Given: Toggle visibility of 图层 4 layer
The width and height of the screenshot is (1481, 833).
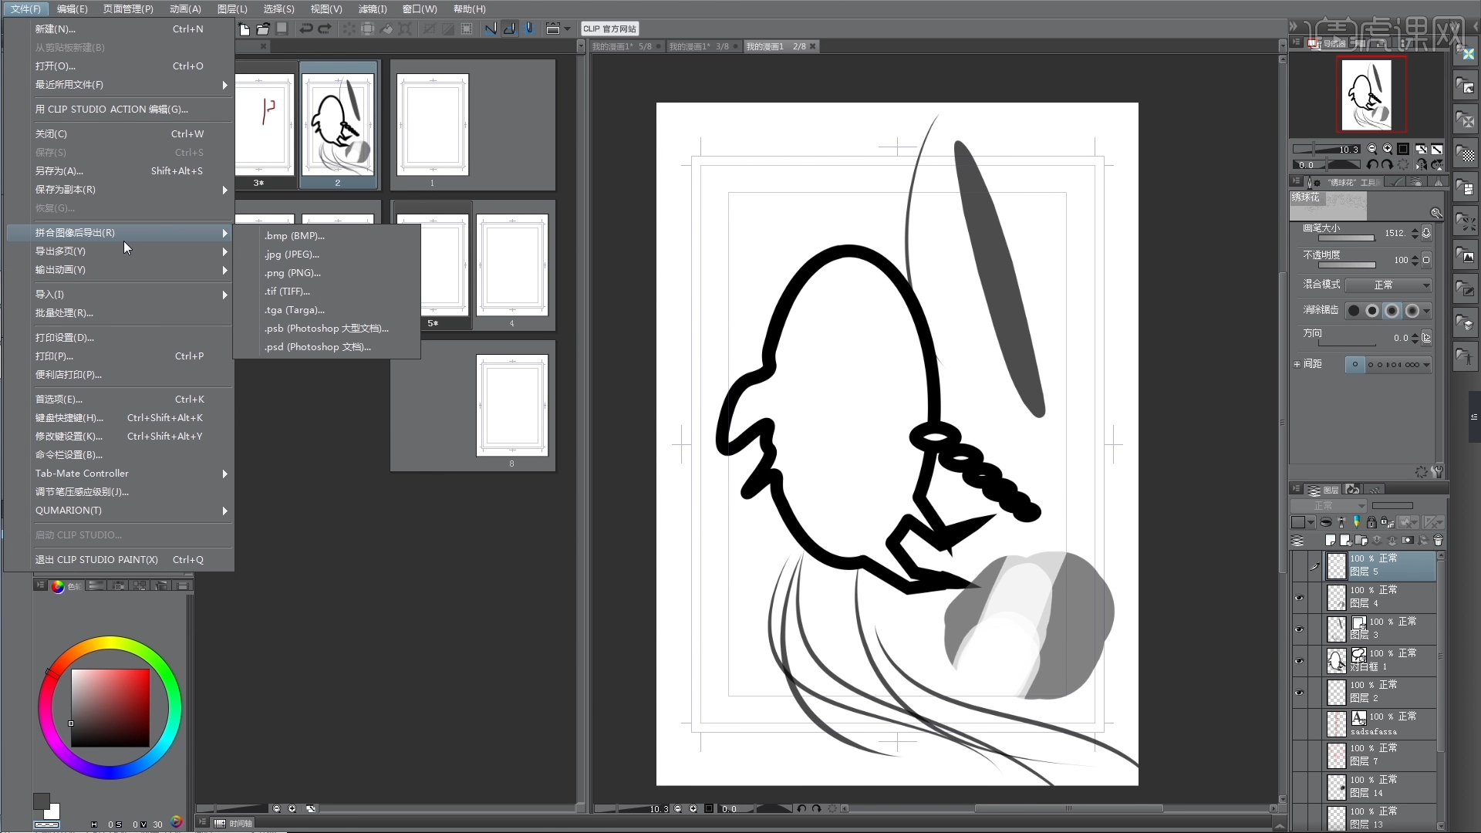Looking at the screenshot, I should pos(1299,598).
